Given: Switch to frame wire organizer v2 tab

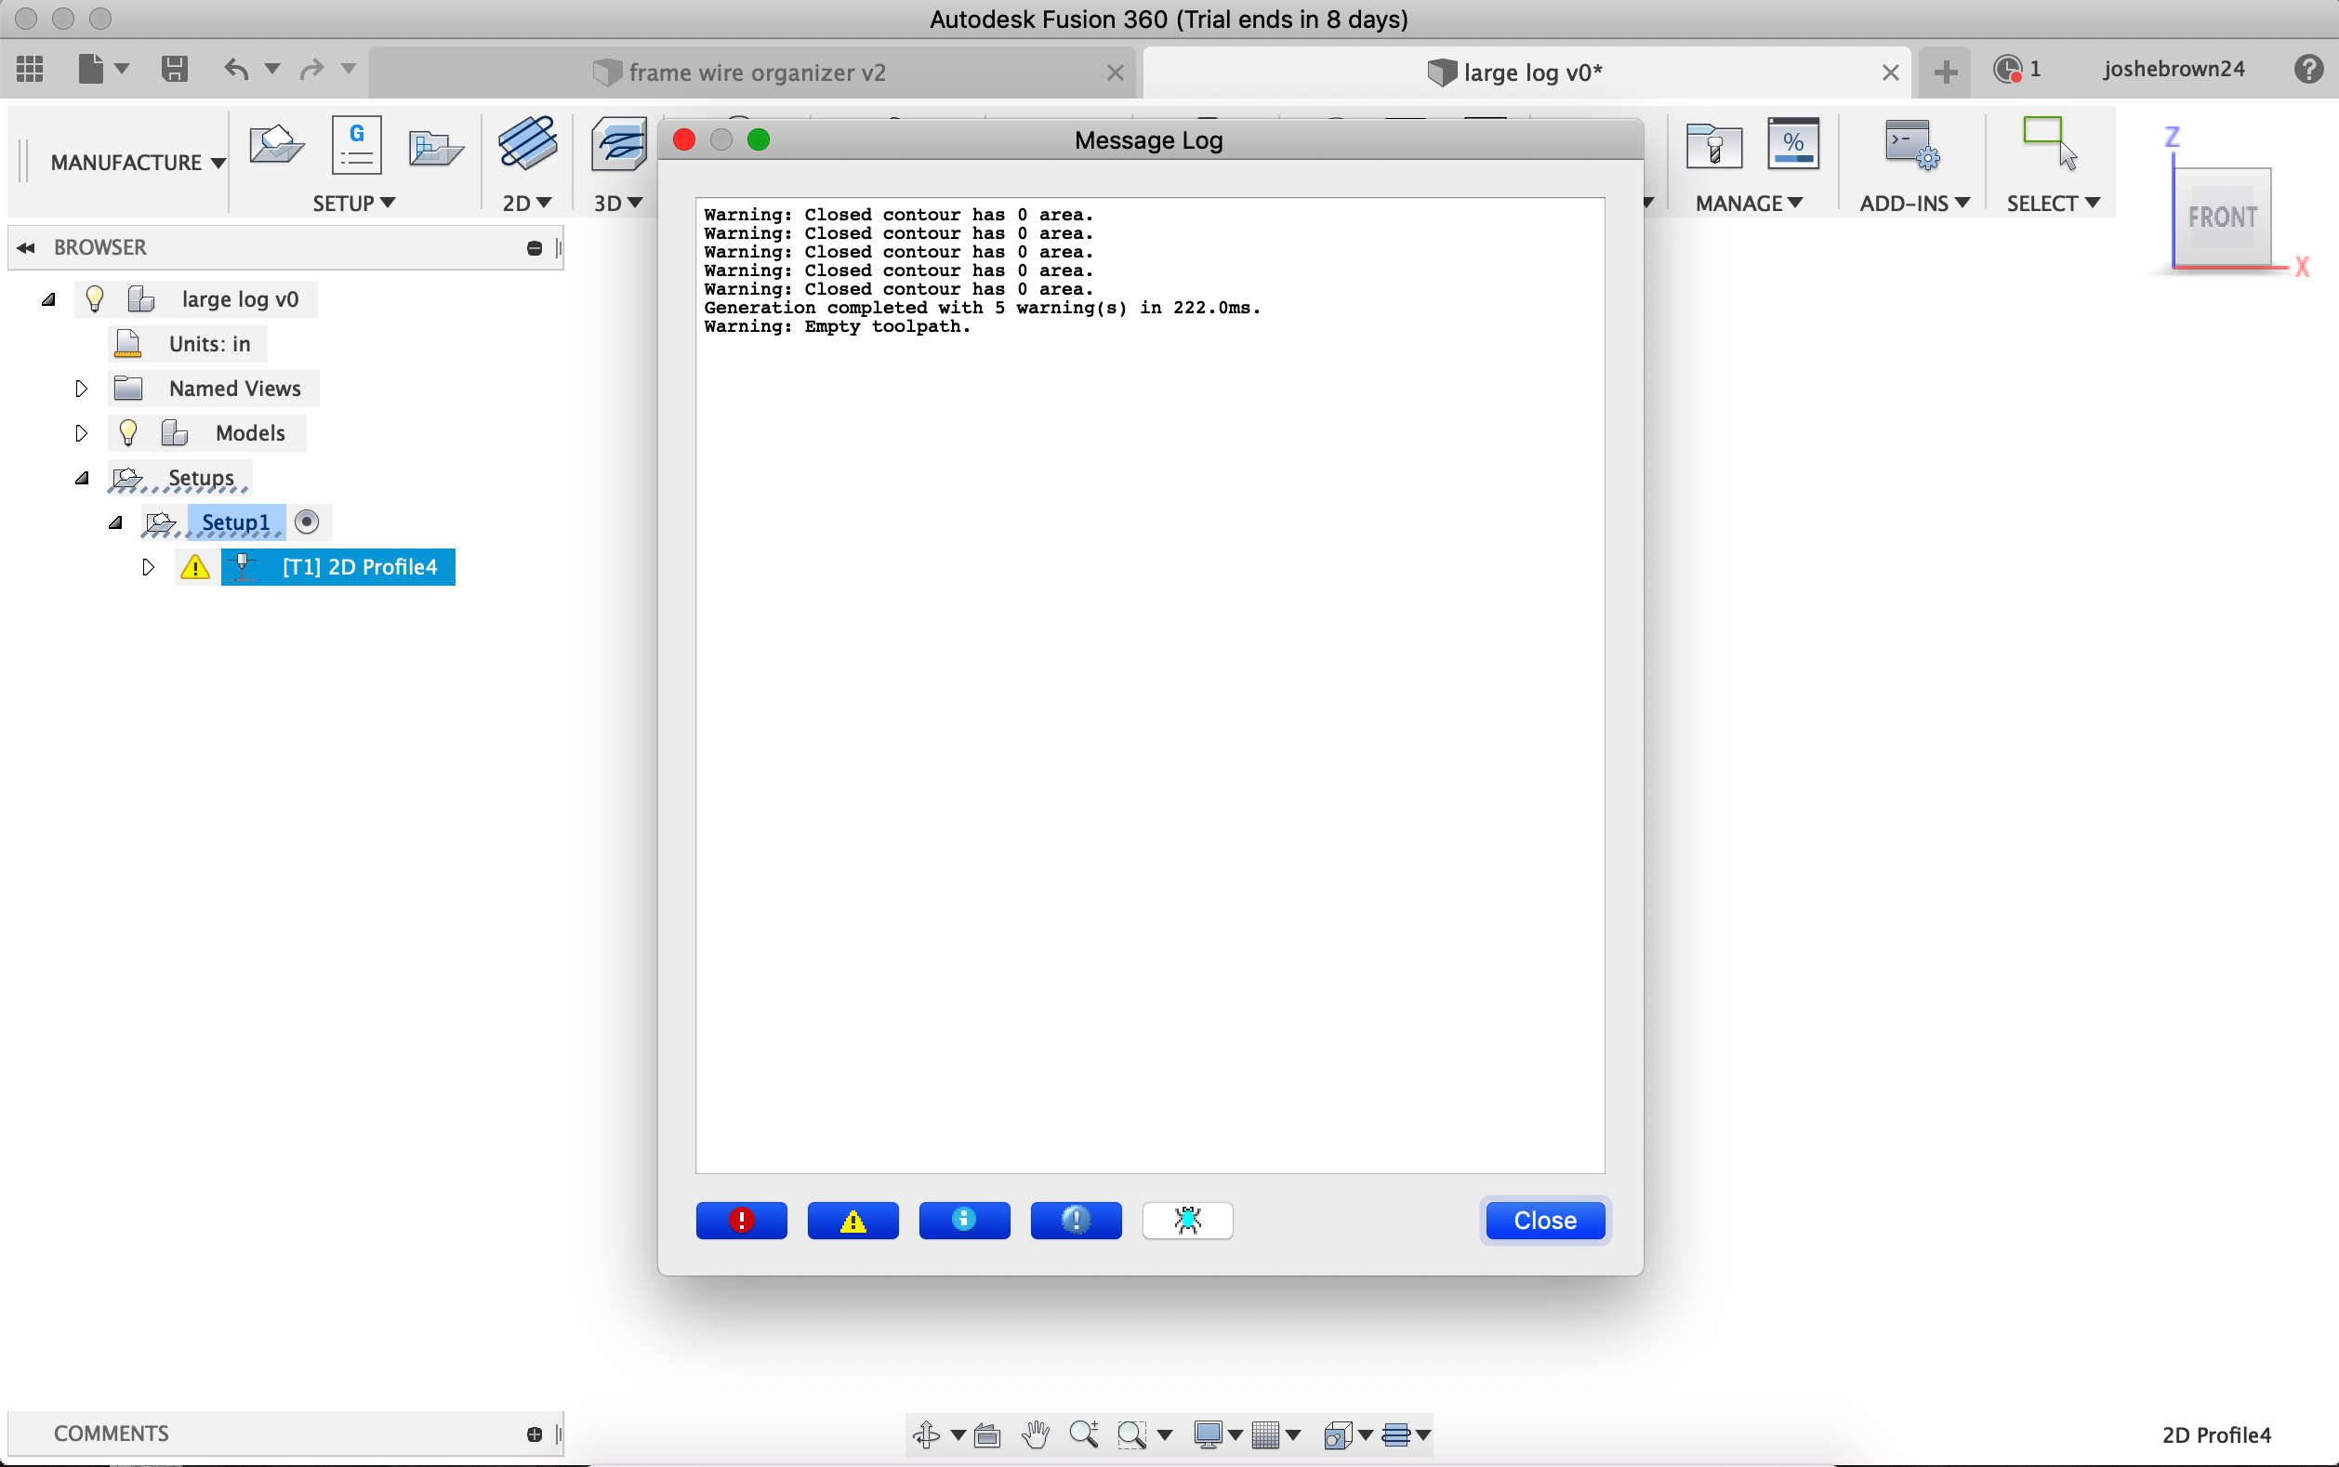Looking at the screenshot, I should tap(755, 73).
